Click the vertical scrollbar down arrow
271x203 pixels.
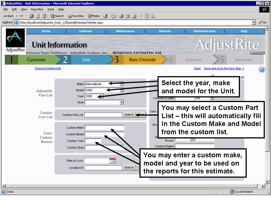tap(267, 182)
